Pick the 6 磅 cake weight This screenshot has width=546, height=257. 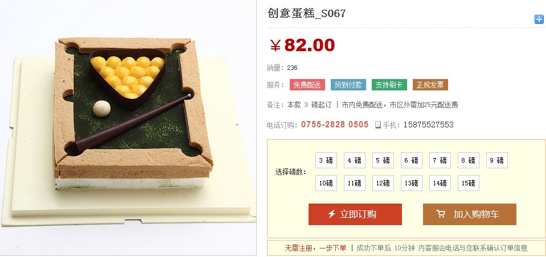pos(412,160)
